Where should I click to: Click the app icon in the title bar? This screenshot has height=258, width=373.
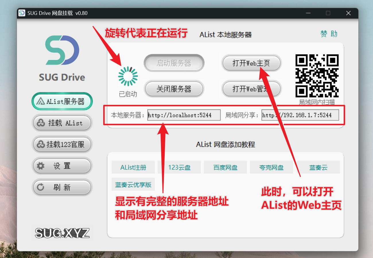coord(22,13)
